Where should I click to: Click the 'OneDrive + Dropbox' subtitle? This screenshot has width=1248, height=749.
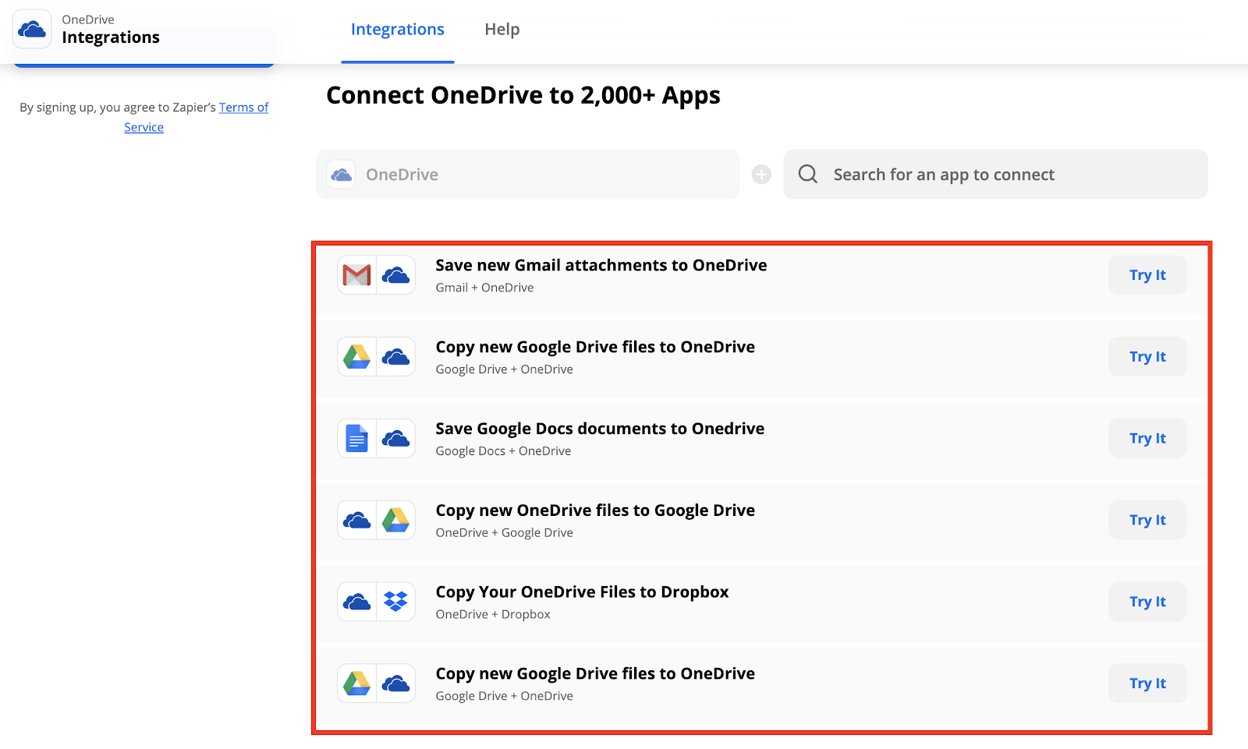[493, 615]
